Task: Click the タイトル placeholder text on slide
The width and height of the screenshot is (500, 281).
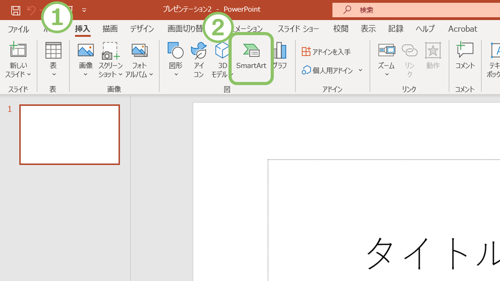Action: 434,254
